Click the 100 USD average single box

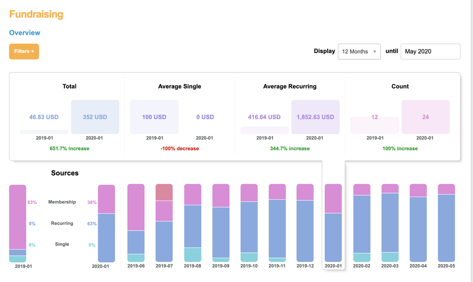(154, 117)
